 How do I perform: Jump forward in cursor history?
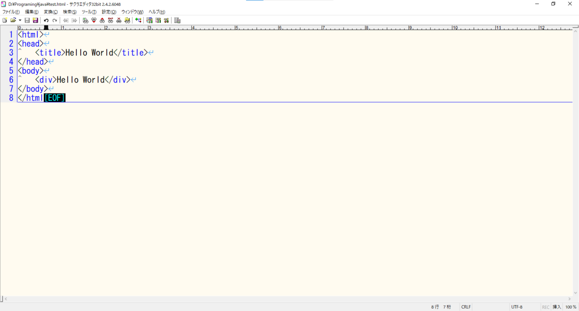click(x=74, y=20)
